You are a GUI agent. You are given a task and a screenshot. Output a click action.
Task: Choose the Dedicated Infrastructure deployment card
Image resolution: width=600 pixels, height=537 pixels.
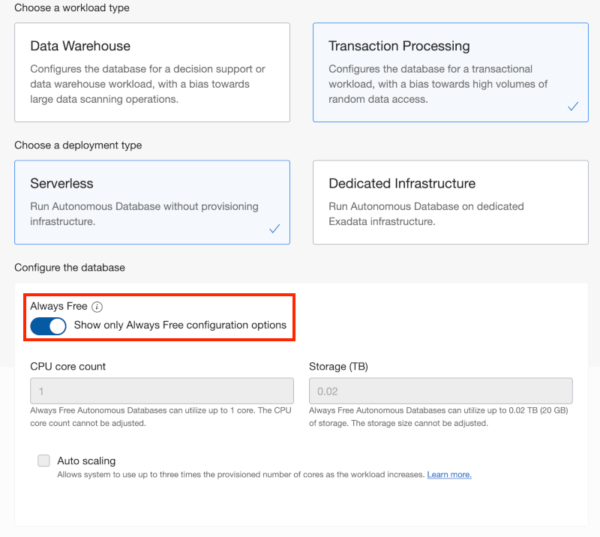pyautogui.click(x=451, y=202)
